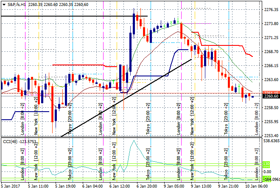Click the 538.6365 CCI scale value
Image resolution: width=280 pixels, height=191 pixels.
point(271,141)
